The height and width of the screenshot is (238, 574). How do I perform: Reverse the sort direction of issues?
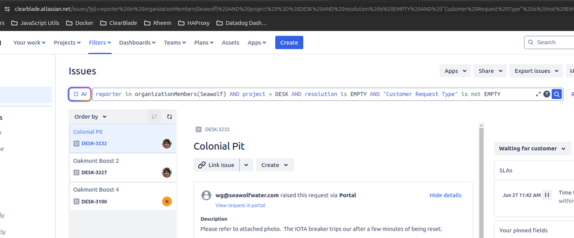pos(155,116)
